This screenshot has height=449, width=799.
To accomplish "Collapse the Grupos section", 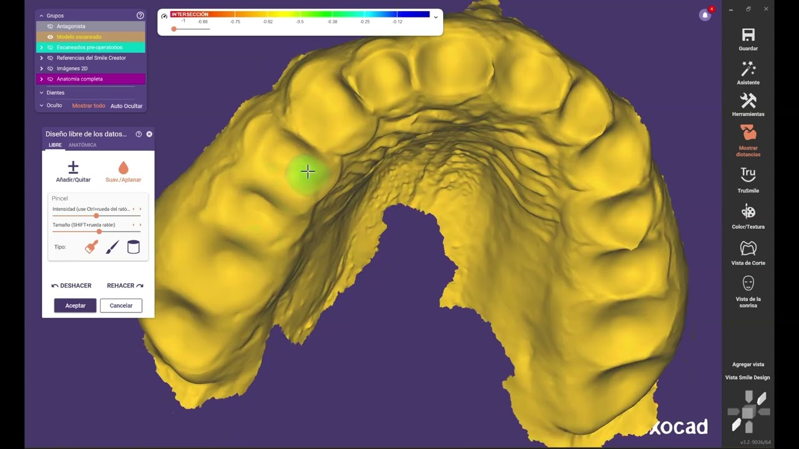I will 41,16.
